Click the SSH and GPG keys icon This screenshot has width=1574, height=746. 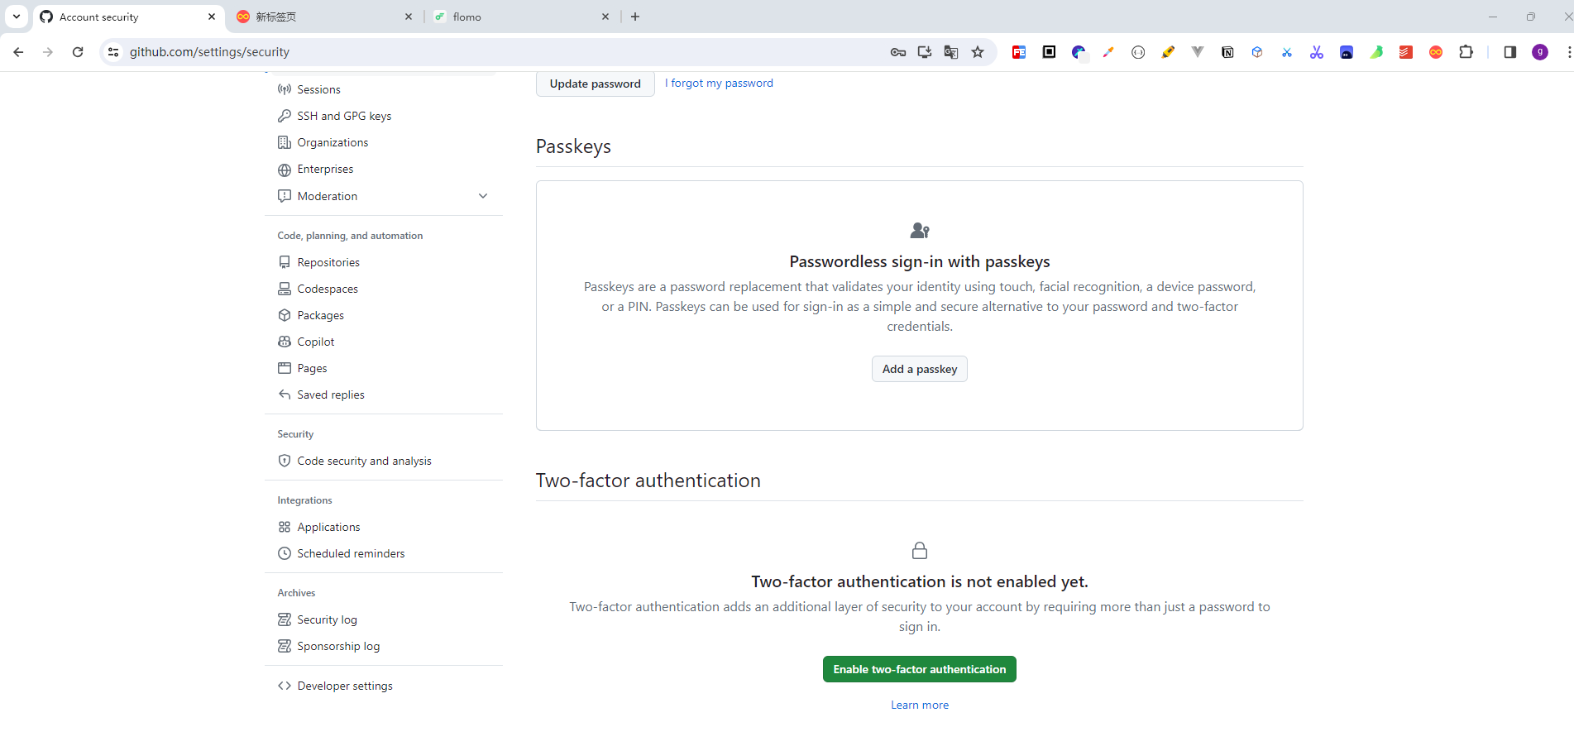(x=285, y=116)
